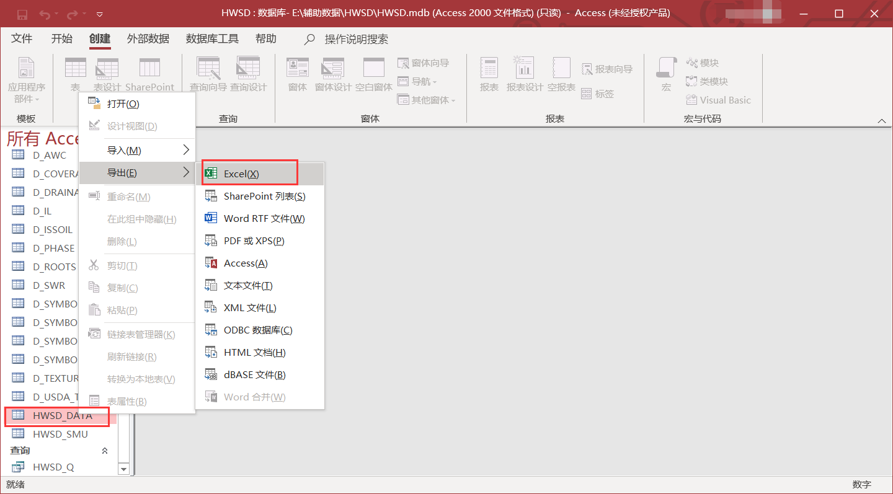
Task: Open Quick Access Toolbar customize dropdown
Action: point(100,14)
